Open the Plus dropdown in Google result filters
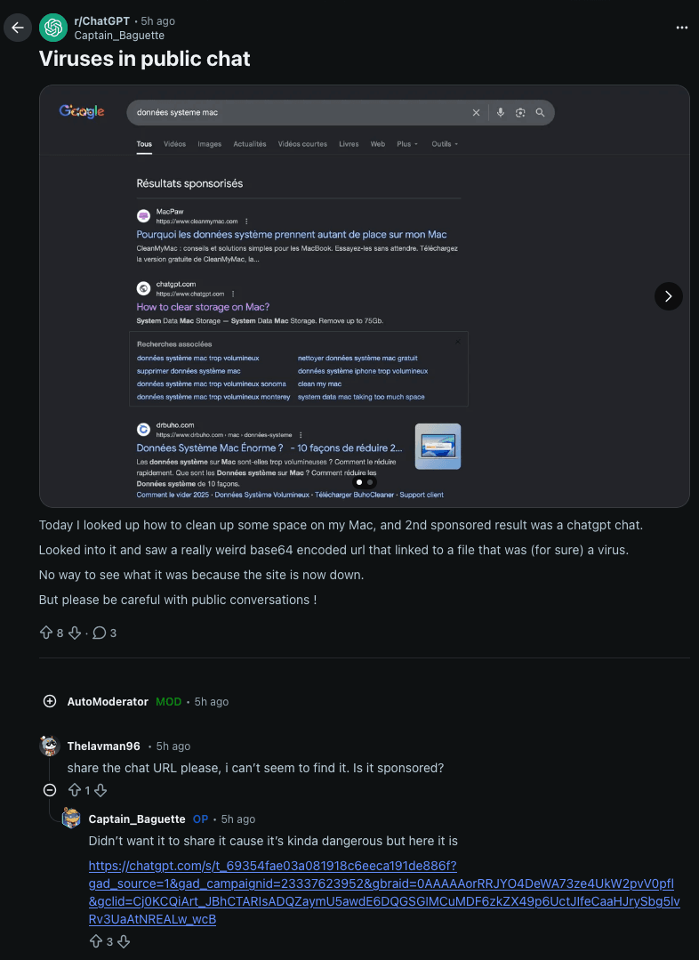 pyautogui.click(x=407, y=144)
